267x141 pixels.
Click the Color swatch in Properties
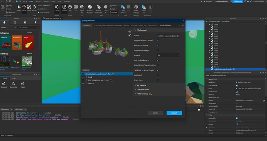[236, 88]
